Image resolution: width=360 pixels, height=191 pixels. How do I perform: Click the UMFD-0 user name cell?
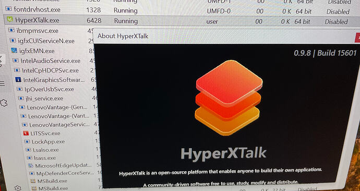219,11
